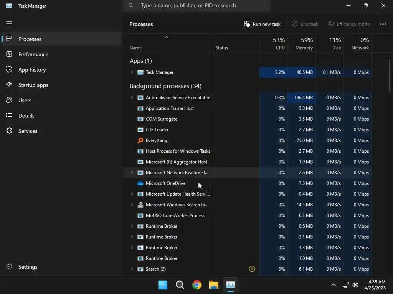Click the Settings gear icon

click(x=9, y=267)
